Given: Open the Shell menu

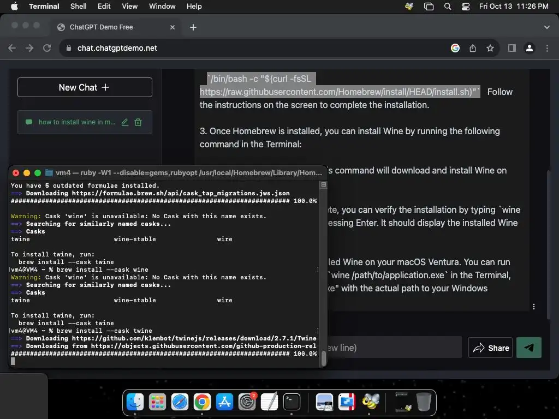Looking at the screenshot, I should pos(79,7).
